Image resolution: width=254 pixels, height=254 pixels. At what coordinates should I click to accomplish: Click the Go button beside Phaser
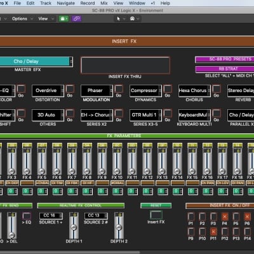pos(119,89)
